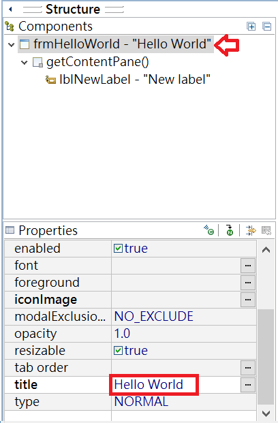Click the Expand All icon in Components
This screenshot has width=278, height=423.
pyautogui.click(x=251, y=27)
